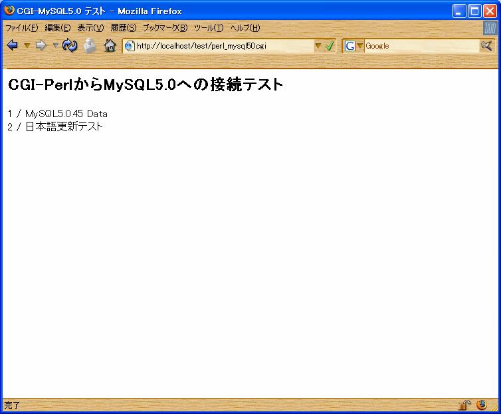Open the ブックマーク (Bookmarks) menu

pyautogui.click(x=165, y=28)
